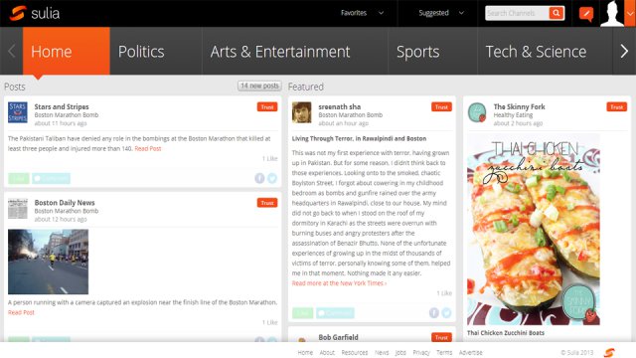Click the footer Jobs link
This screenshot has height=358, width=636.
[x=400, y=353]
